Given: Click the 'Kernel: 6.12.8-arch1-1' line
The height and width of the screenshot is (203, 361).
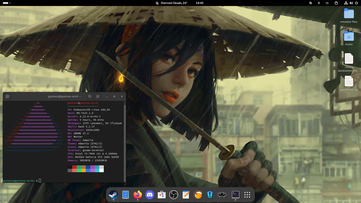Looking at the screenshot, I should point(84,116).
